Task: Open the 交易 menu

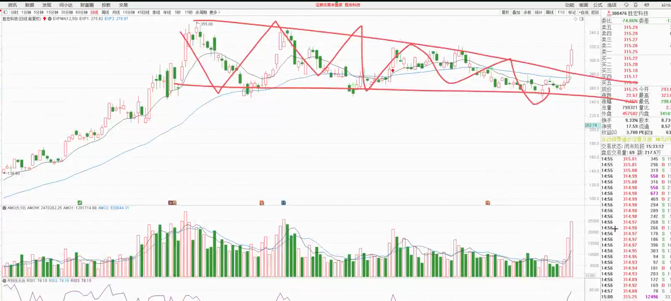Action: [123, 5]
